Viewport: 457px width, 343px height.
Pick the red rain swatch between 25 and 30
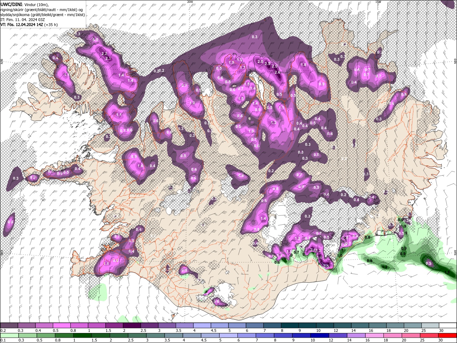coord(429,335)
